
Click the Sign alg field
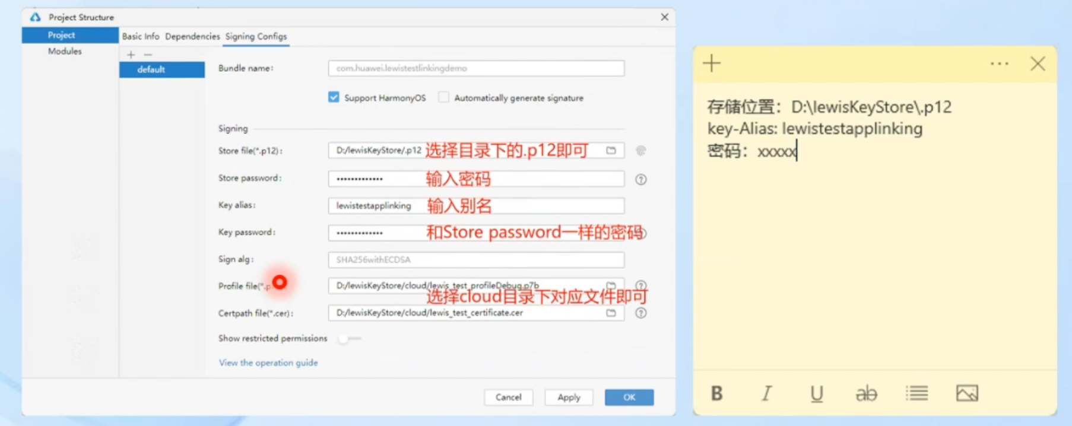tap(476, 259)
